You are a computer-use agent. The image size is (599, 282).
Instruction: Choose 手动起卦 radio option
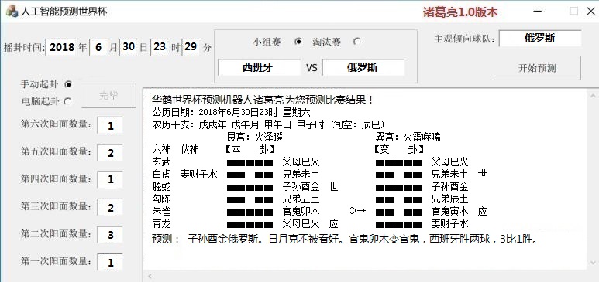point(68,84)
